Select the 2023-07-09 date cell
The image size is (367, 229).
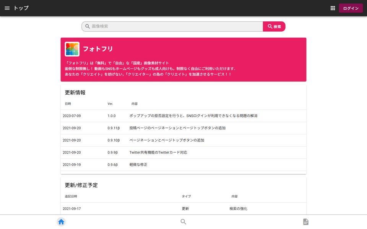point(71,116)
